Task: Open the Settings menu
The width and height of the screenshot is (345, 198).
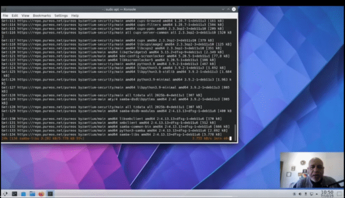Action: click(x=61, y=16)
